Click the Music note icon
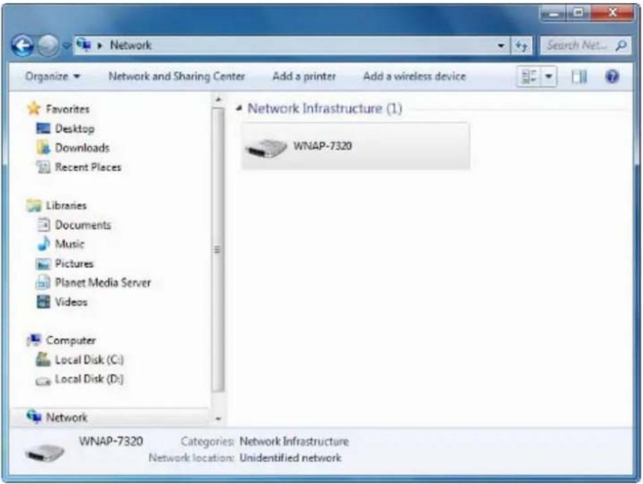Image resolution: width=643 pixels, height=484 pixels. [43, 243]
